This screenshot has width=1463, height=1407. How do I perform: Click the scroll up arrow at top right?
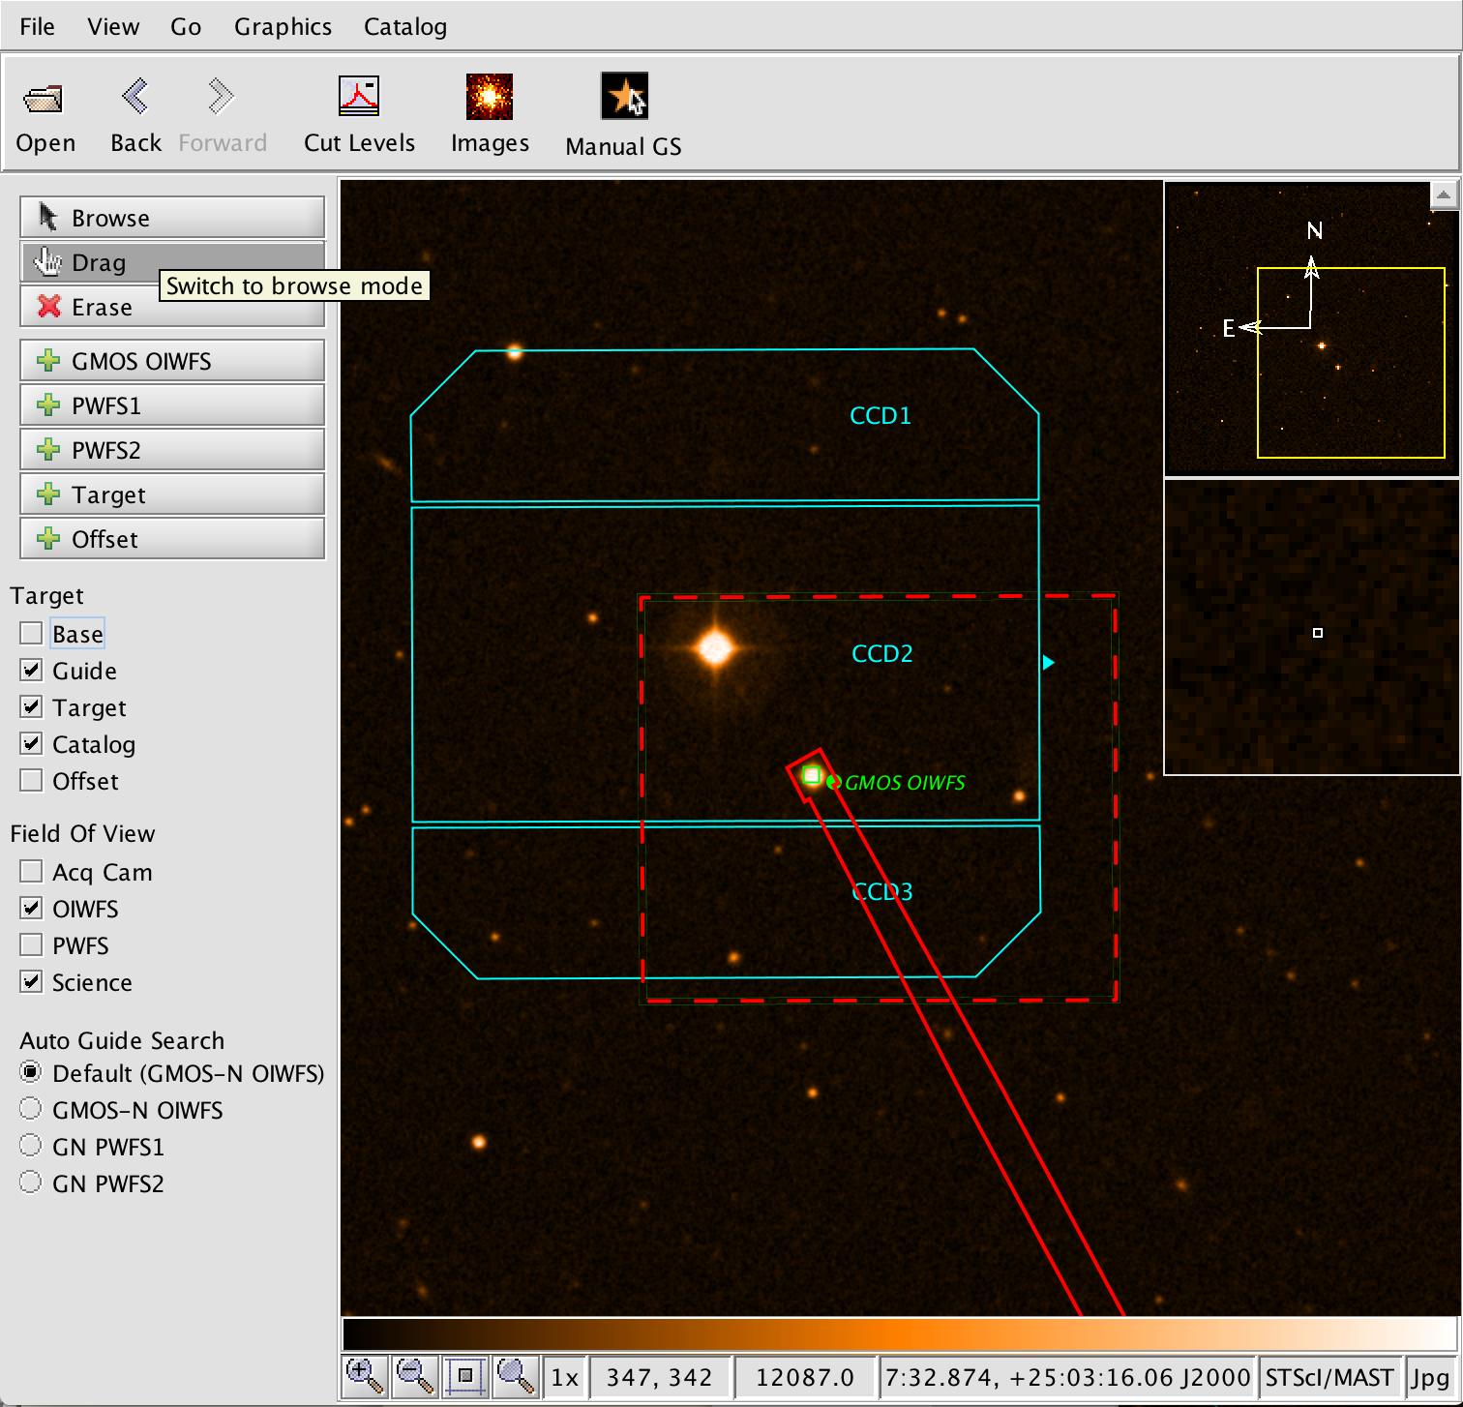pyautogui.click(x=1443, y=195)
